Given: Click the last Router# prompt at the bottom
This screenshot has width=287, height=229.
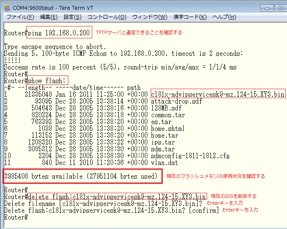Looking at the screenshot, I should tap(16, 217).
